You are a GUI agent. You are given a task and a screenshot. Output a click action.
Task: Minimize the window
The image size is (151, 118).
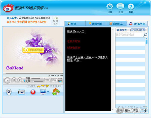click(x=141, y=3)
